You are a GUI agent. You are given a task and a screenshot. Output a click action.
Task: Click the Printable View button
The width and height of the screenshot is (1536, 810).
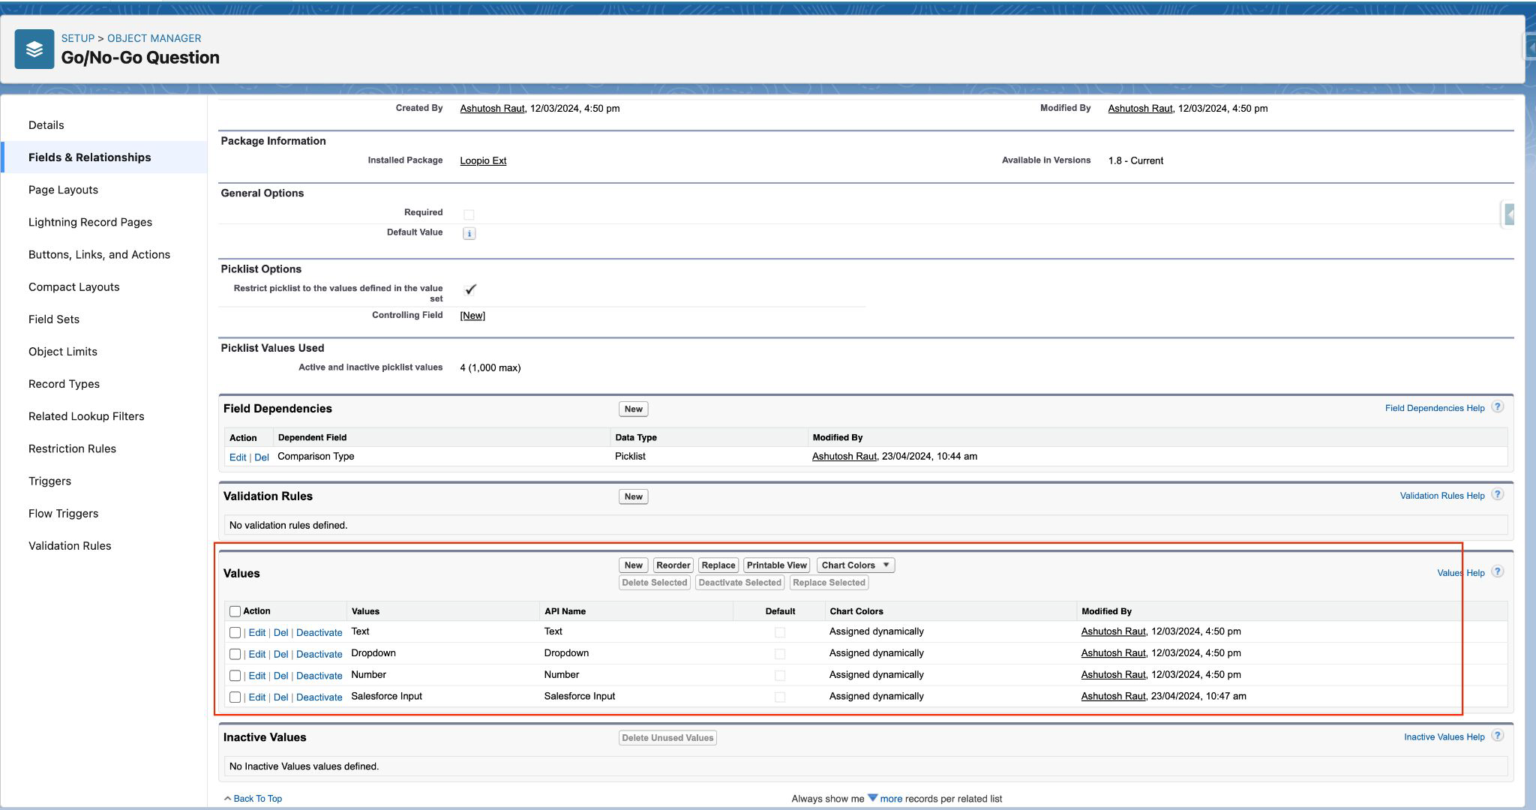tap(776, 565)
